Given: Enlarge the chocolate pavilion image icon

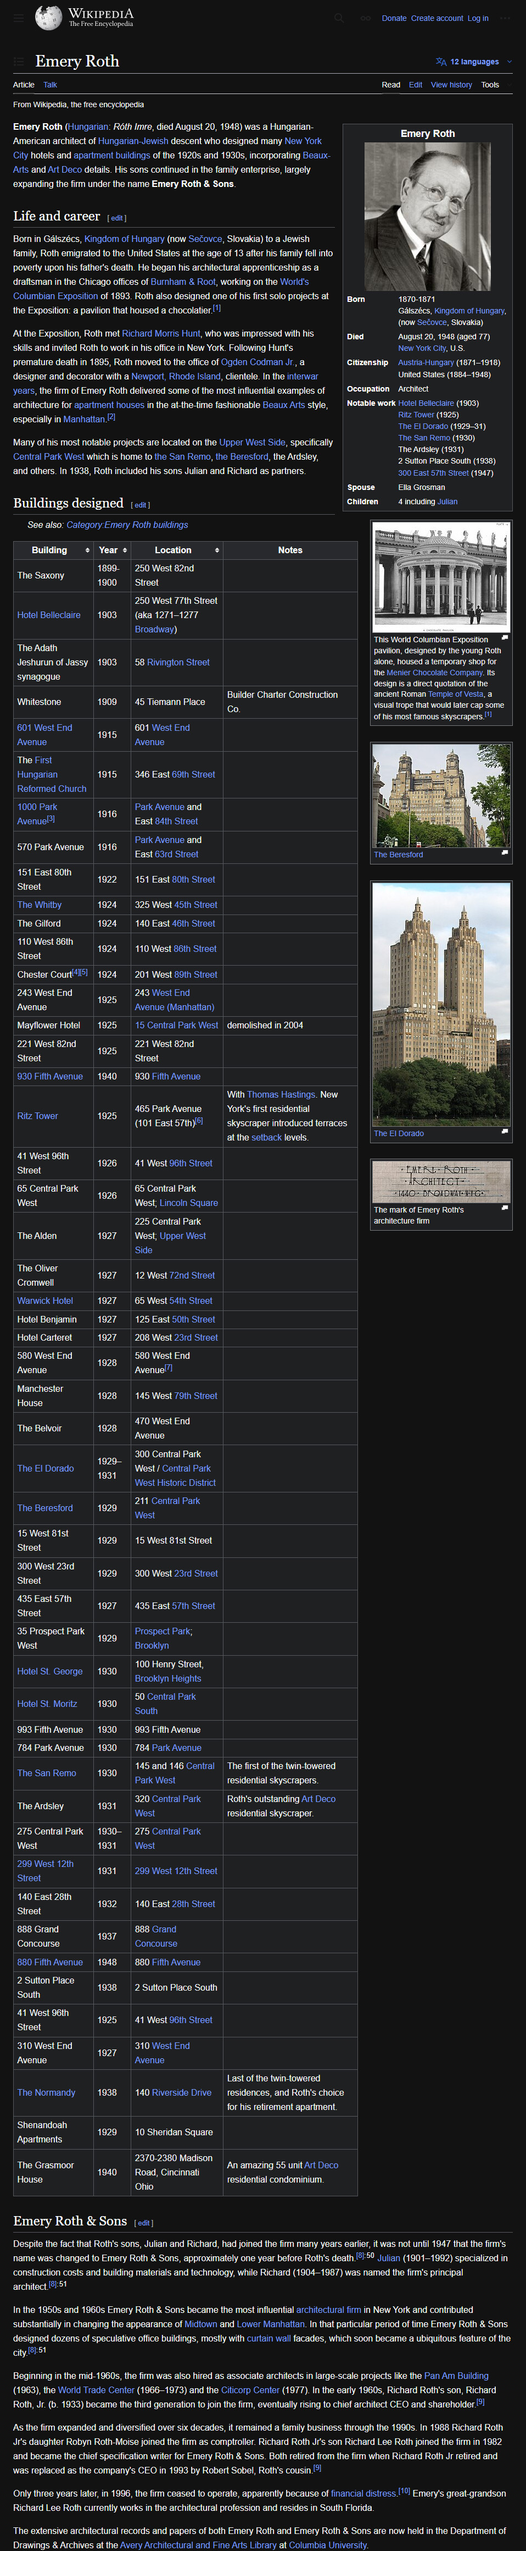Looking at the screenshot, I should point(504,638).
